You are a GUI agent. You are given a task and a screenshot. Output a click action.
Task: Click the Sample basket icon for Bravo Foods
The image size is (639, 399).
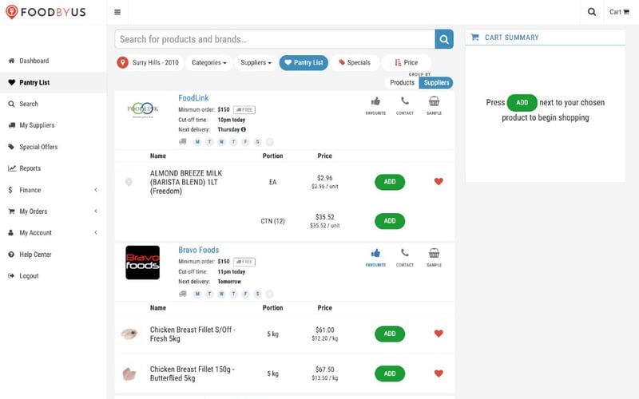coord(434,257)
